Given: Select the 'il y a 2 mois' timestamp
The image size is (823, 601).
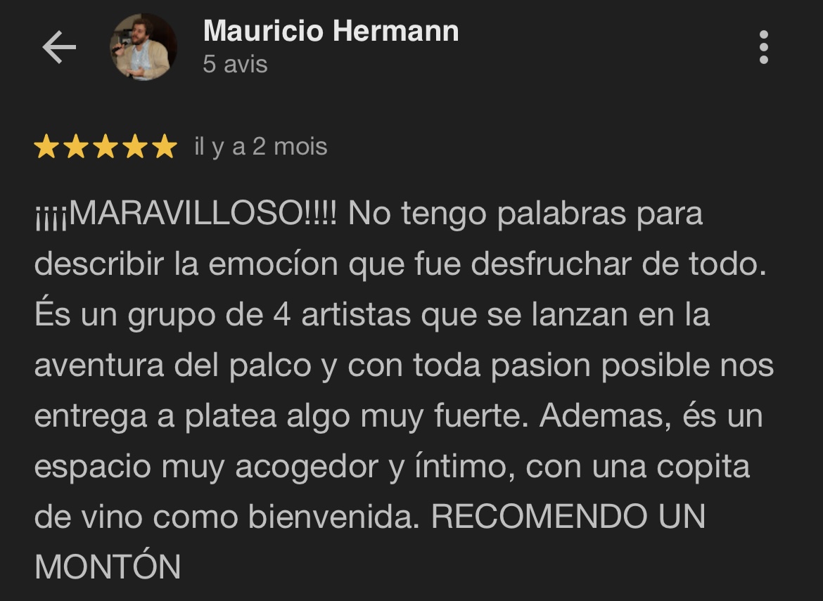Looking at the screenshot, I should point(261,146).
